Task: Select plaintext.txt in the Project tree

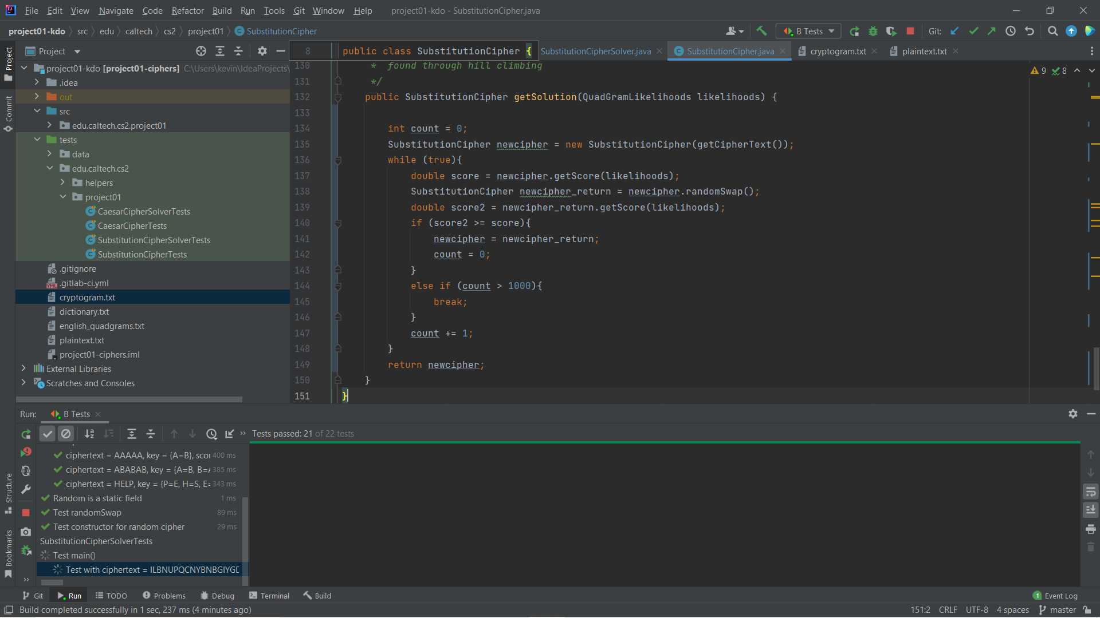Action: coord(81,340)
